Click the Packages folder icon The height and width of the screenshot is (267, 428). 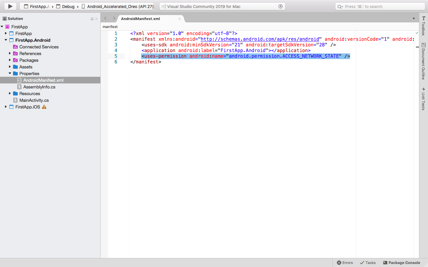(x=15, y=60)
